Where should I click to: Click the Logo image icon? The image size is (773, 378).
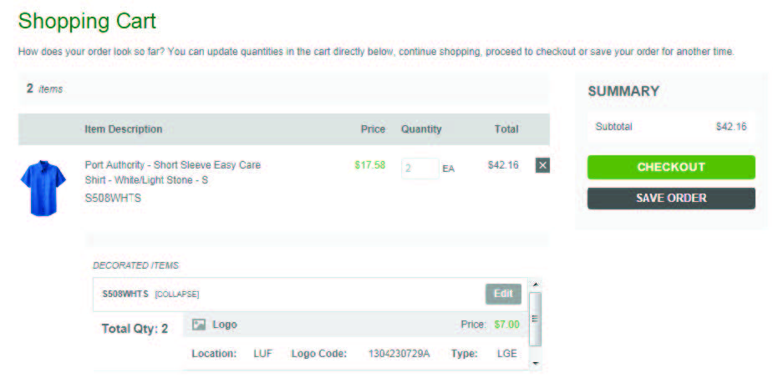pos(199,325)
